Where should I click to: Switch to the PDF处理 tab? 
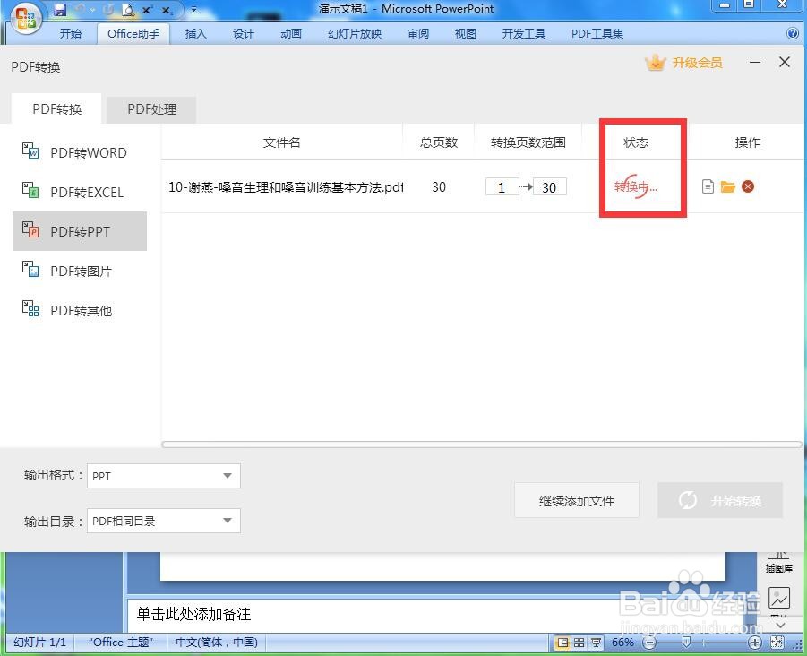pos(150,108)
